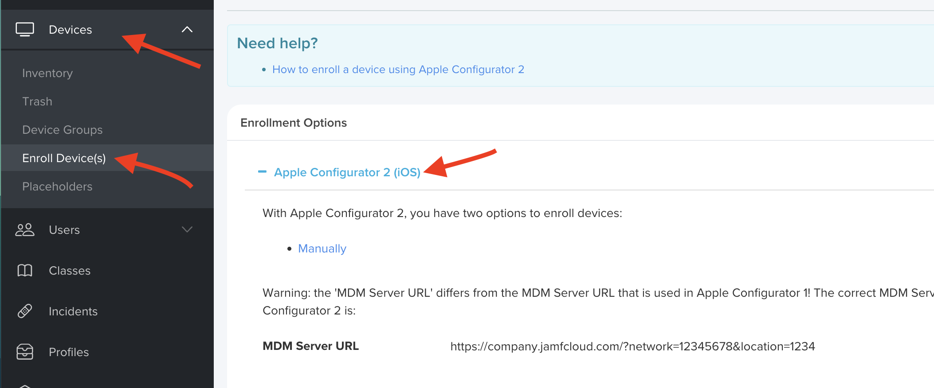Collapse the Devices menu chevron

(187, 30)
